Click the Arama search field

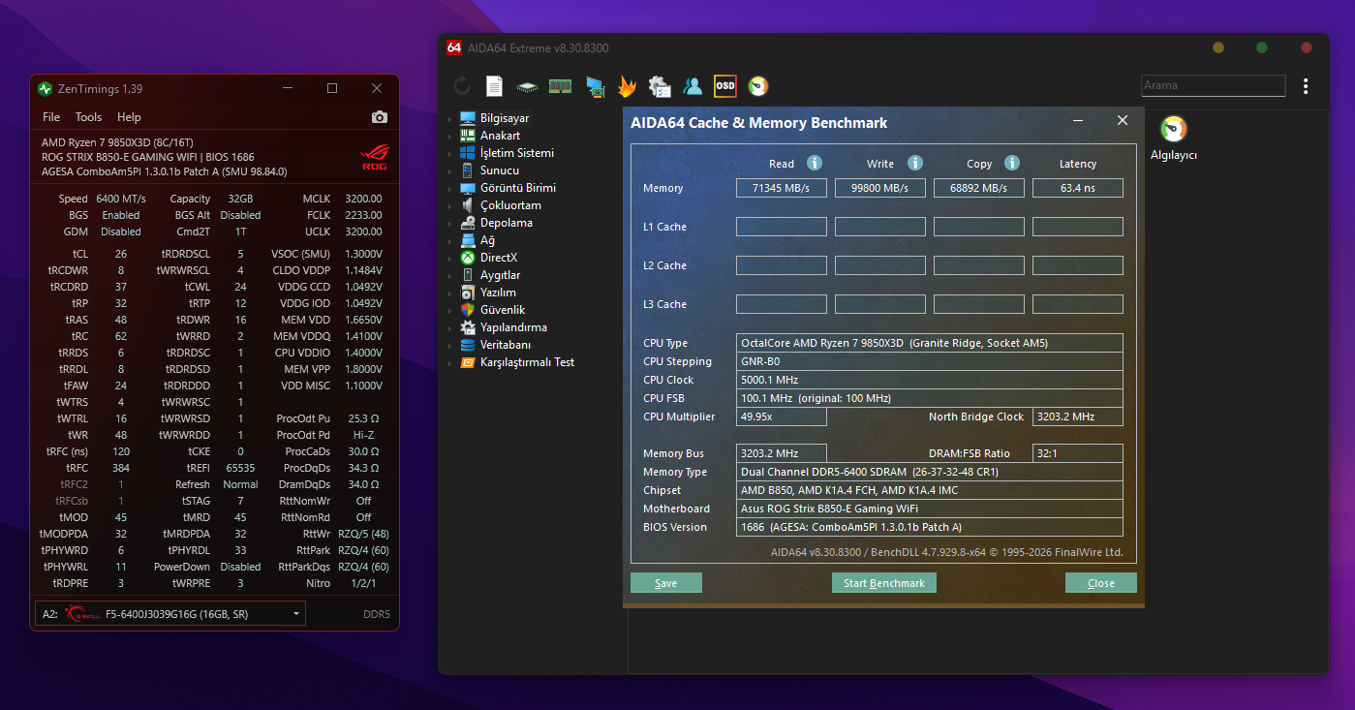(x=1214, y=85)
